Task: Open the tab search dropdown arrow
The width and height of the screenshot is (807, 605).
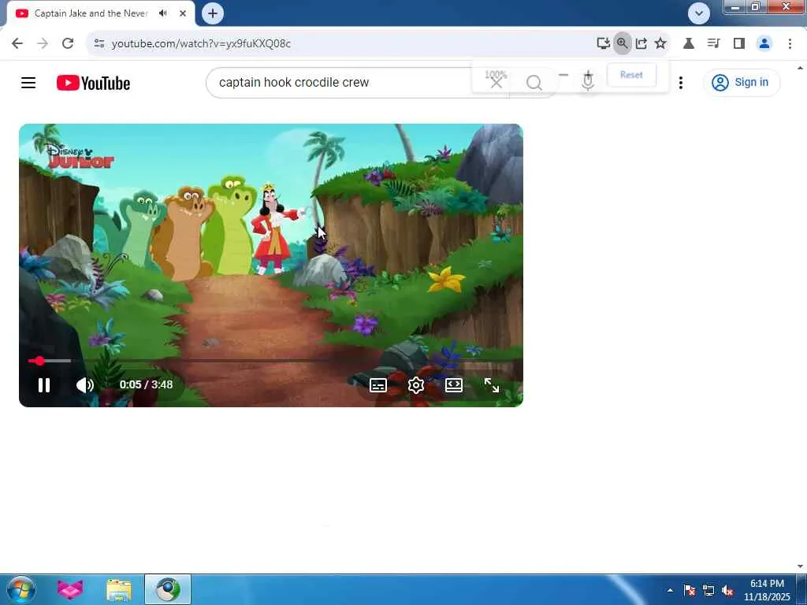Action: coord(699,13)
